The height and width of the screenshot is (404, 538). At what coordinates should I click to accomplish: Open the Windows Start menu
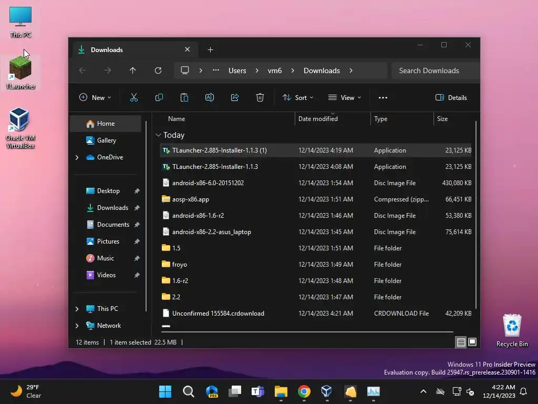[x=165, y=391]
